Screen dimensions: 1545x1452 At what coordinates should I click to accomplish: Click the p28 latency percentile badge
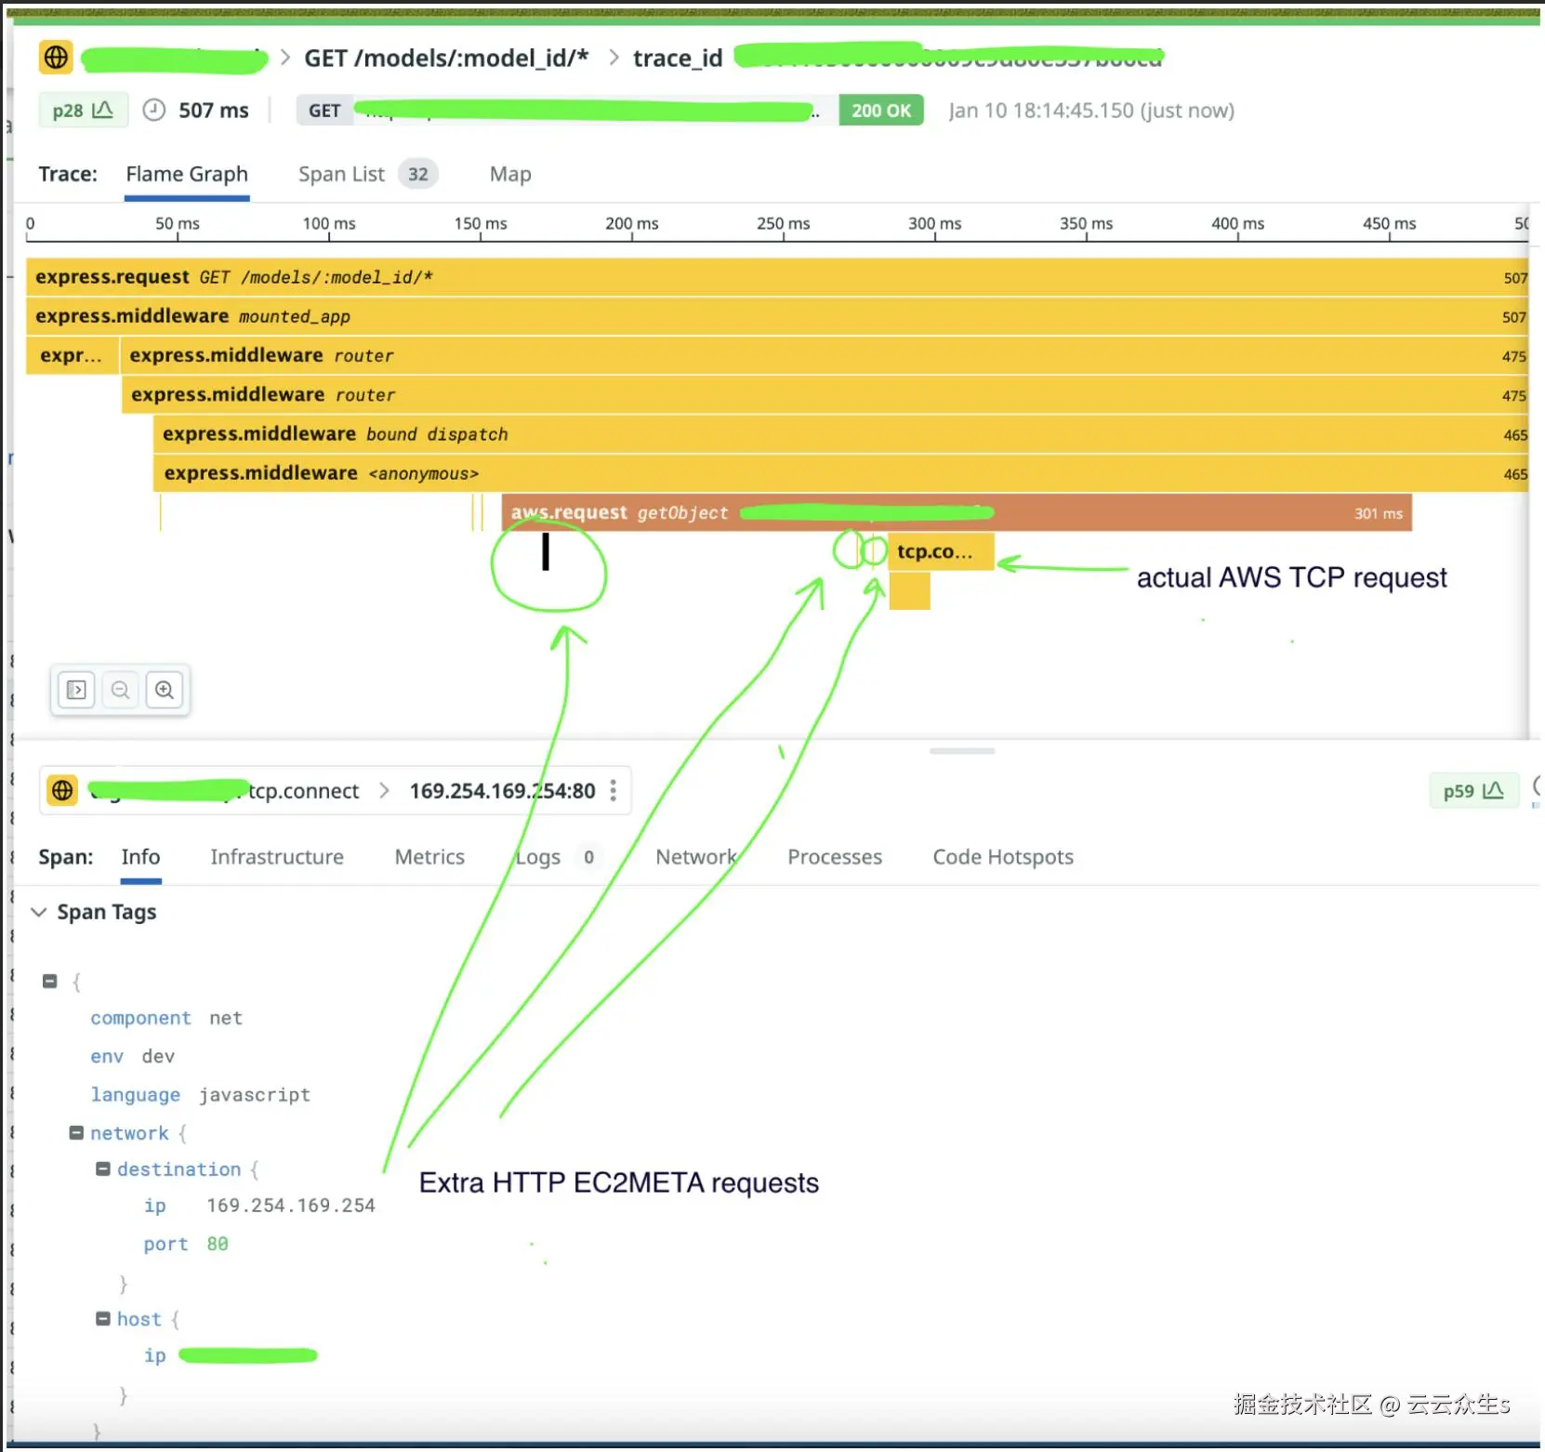point(83,111)
